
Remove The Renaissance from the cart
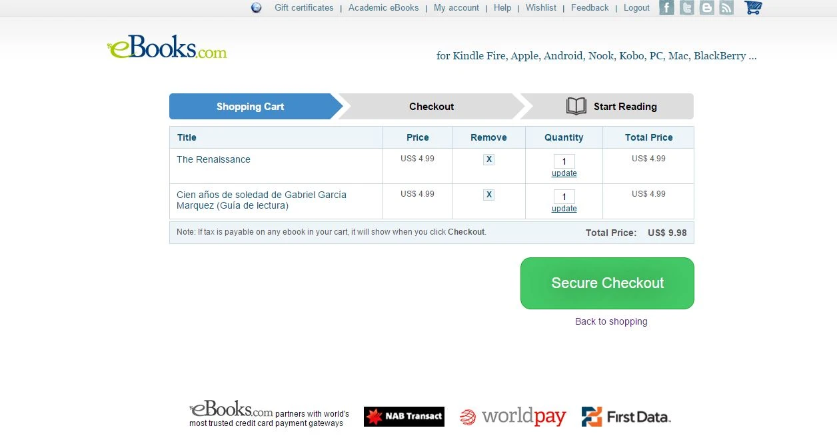[x=488, y=159]
